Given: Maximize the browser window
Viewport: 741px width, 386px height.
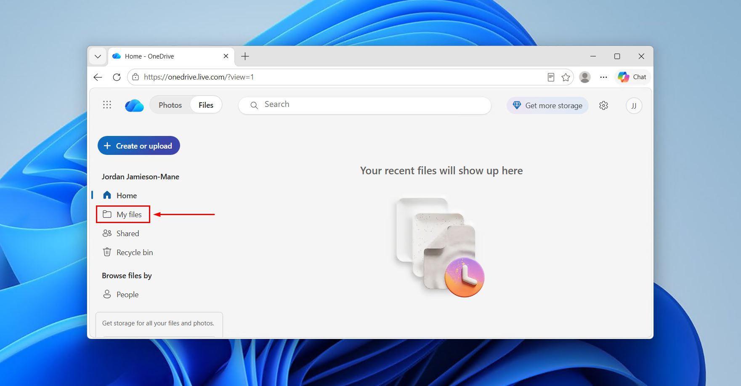Looking at the screenshot, I should pos(617,56).
